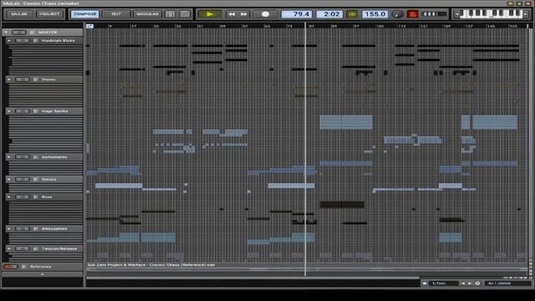Expand the Bass track group

pyautogui.click(x=9, y=197)
